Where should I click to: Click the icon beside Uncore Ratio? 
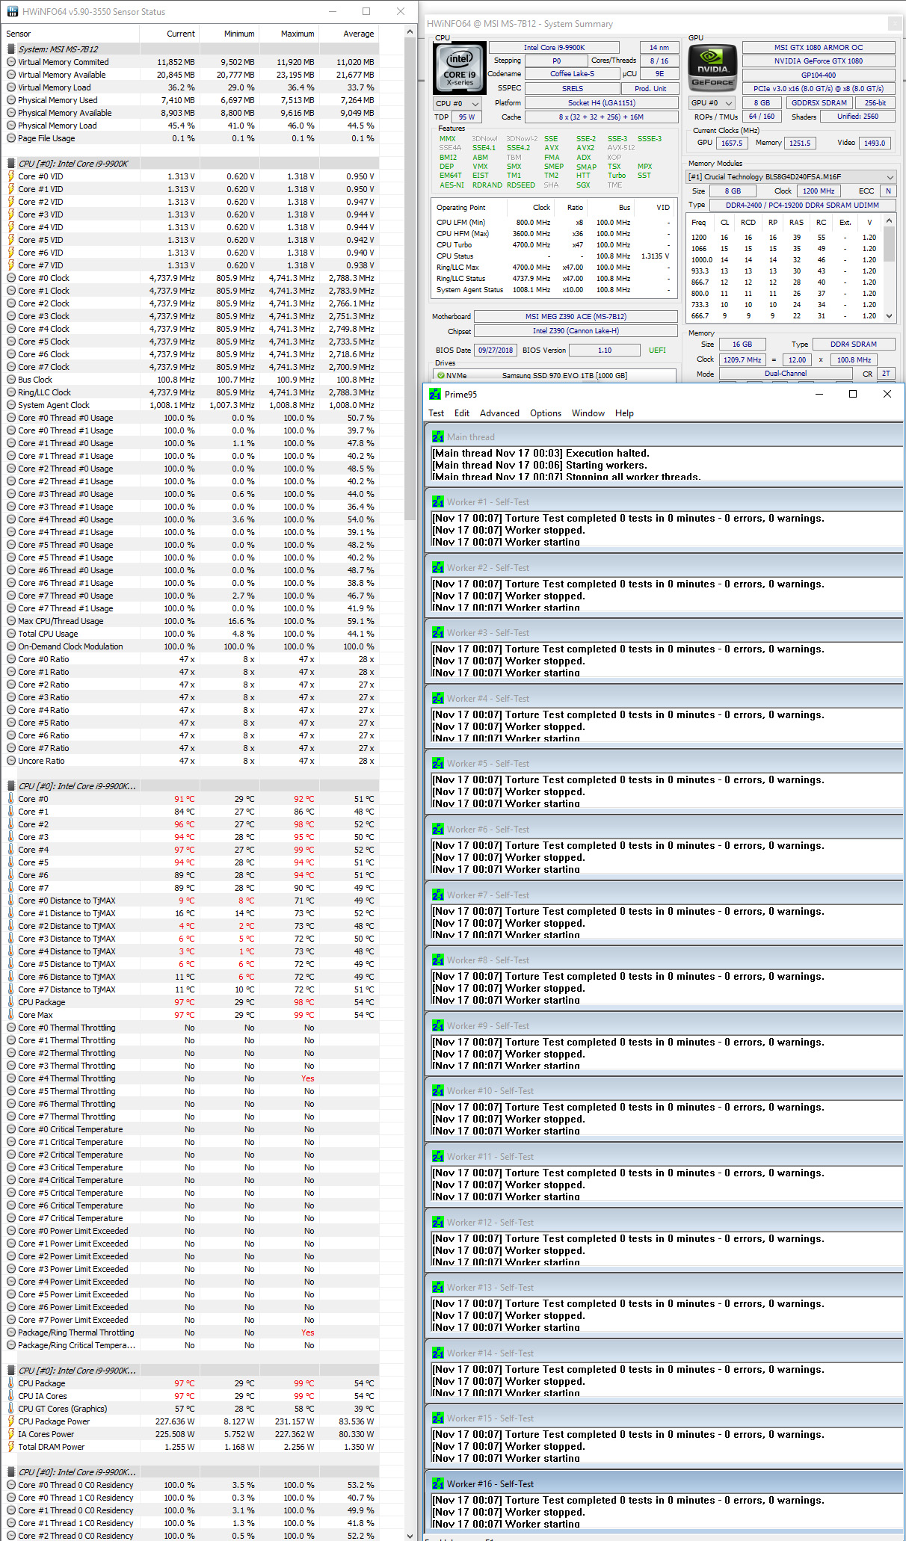[x=11, y=761]
